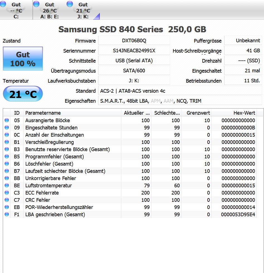
Task: Click the TRIM feature text
Action: tap(195, 101)
